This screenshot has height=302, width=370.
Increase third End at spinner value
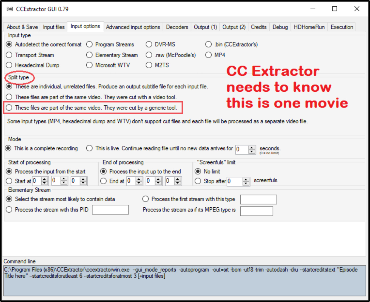click(x=178, y=179)
